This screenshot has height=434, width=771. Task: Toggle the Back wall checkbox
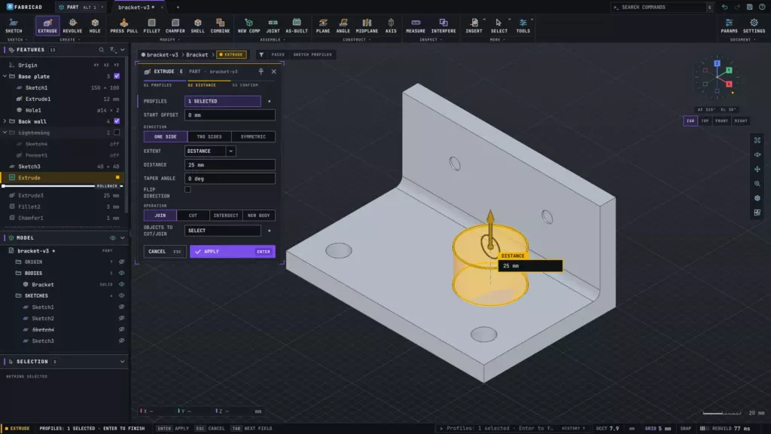[117, 121]
